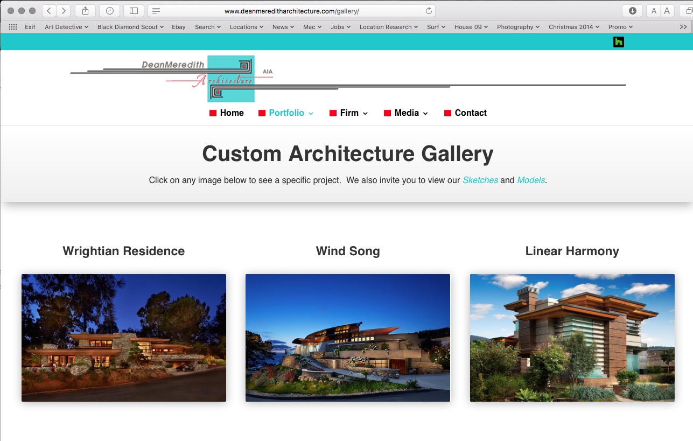Expand the Black Diamond Scout folder
The width and height of the screenshot is (693, 441).
tap(131, 27)
